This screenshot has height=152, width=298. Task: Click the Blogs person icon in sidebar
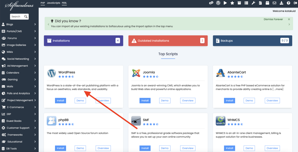point(3,24)
